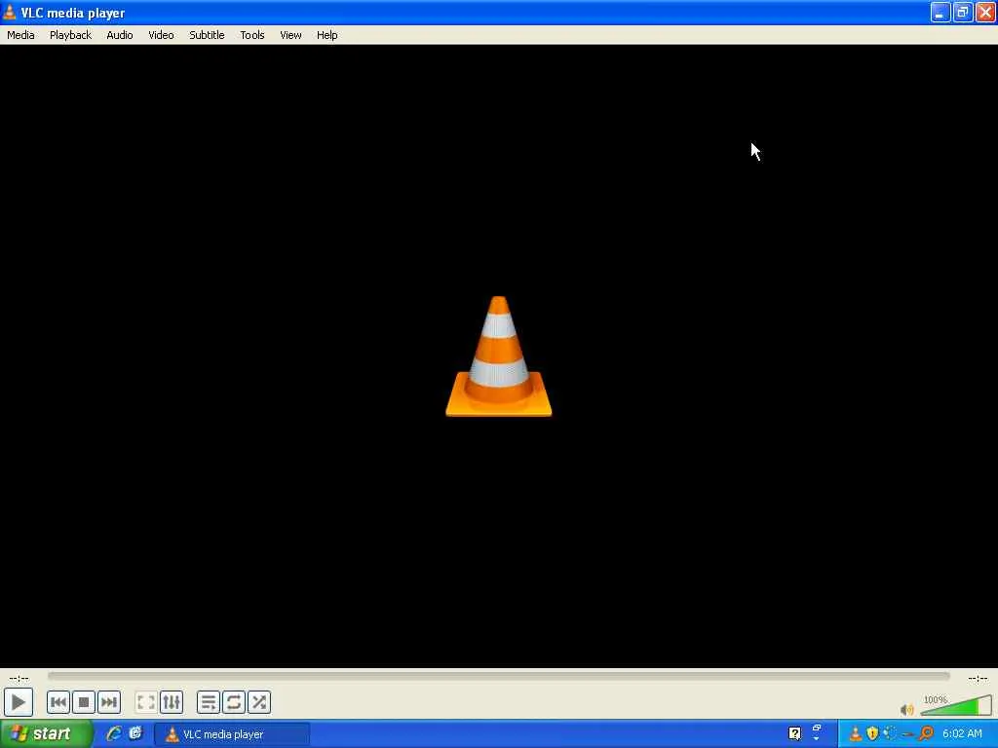Image resolution: width=998 pixels, height=748 pixels.
Task: Open the second quick launch icon
Action: point(135,733)
